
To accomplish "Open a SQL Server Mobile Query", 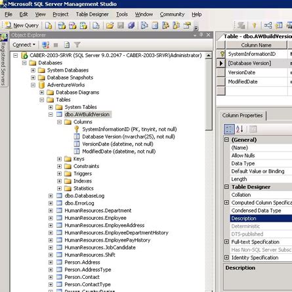I will pyautogui.click(x=96, y=26).
